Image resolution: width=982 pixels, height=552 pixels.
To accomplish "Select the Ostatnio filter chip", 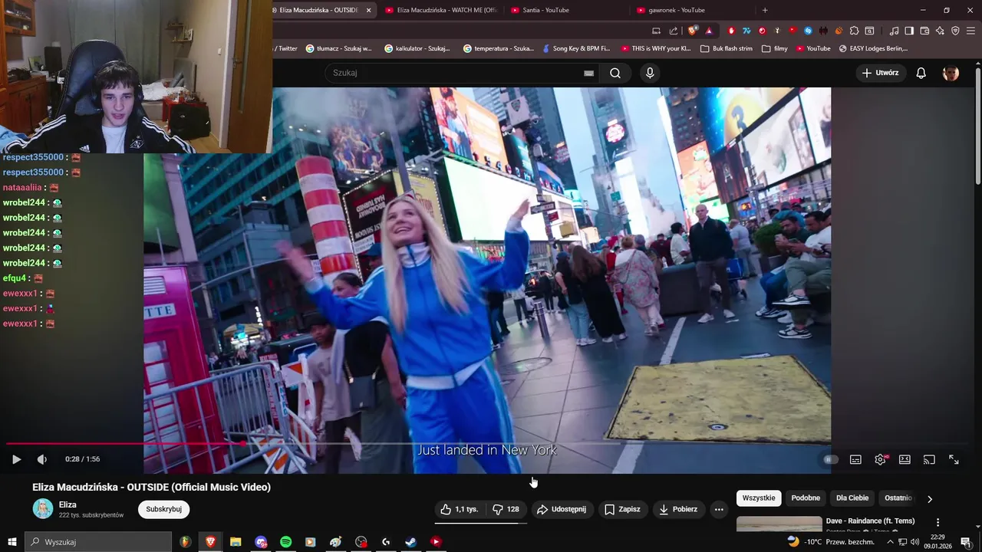I will click(x=898, y=498).
